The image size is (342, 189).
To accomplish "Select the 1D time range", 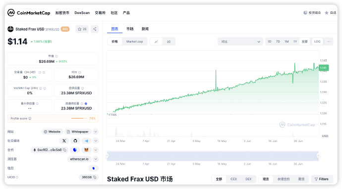I will pyautogui.click(x=269, y=42).
